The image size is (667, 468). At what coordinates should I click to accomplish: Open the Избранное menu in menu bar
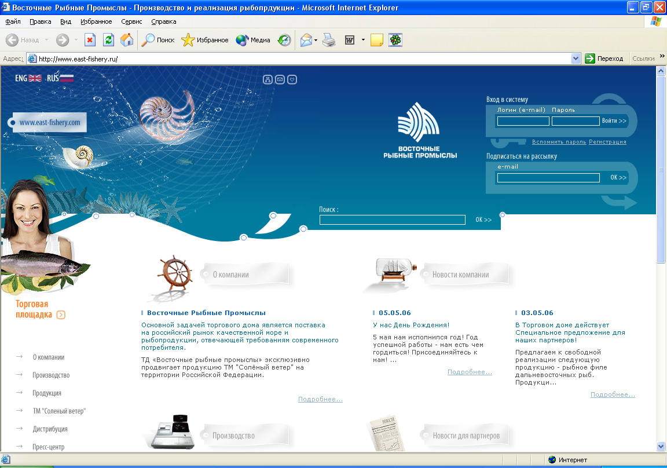click(x=96, y=21)
